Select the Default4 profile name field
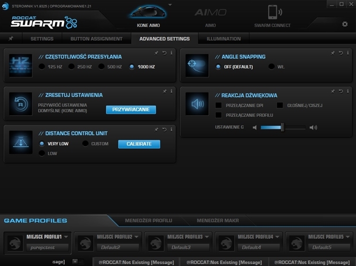 258,247
